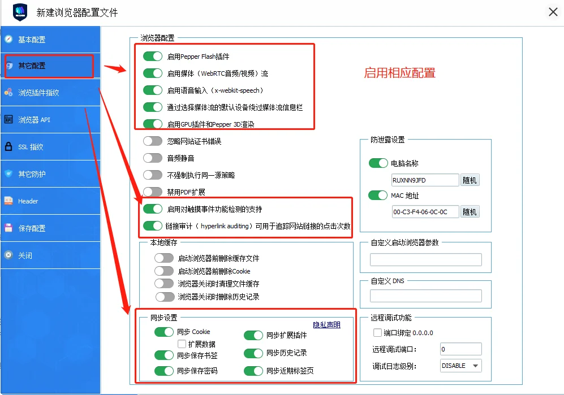Open the 隐私声明 link
The image size is (564, 395).
point(326,325)
